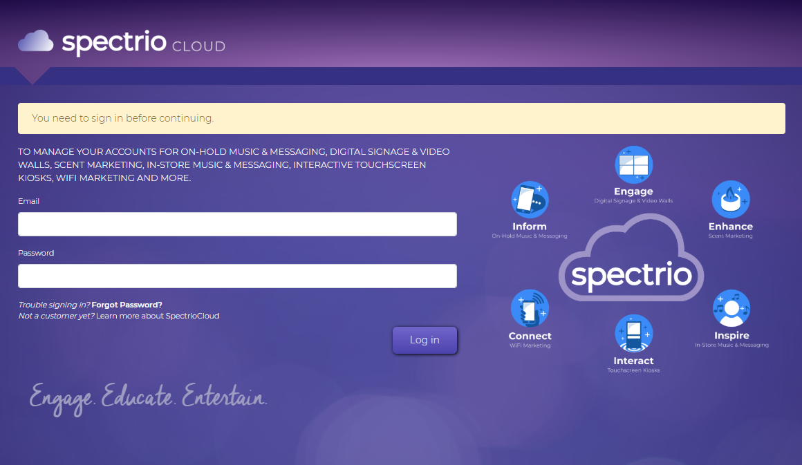Click the In-Store Music & Messaging caption

click(x=731, y=345)
